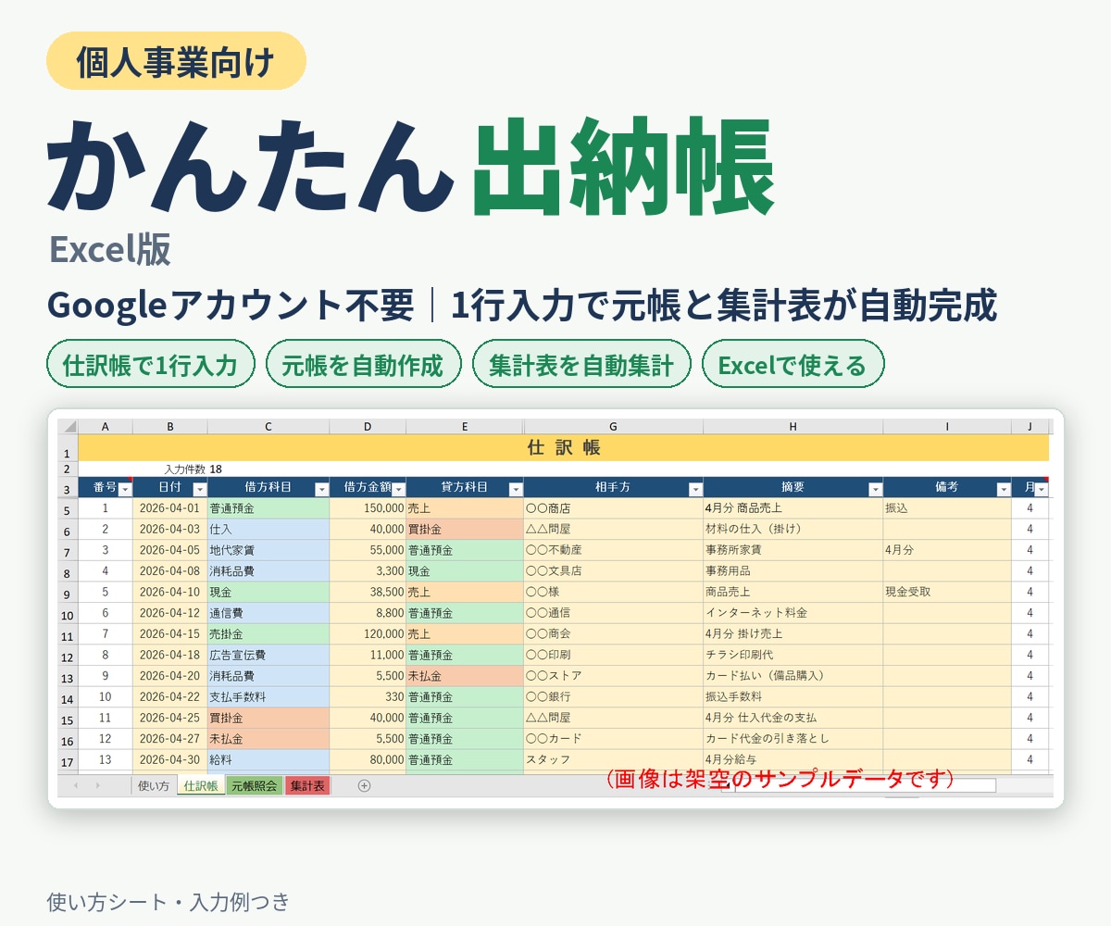The image size is (1111, 926).
Task: Add a new sheet with plus icon
Action: (364, 785)
